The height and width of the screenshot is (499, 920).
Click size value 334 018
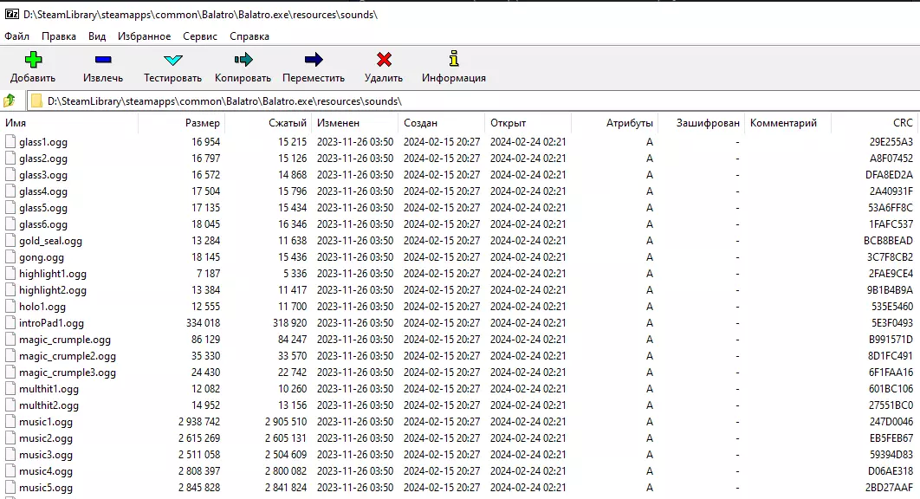coord(203,322)
